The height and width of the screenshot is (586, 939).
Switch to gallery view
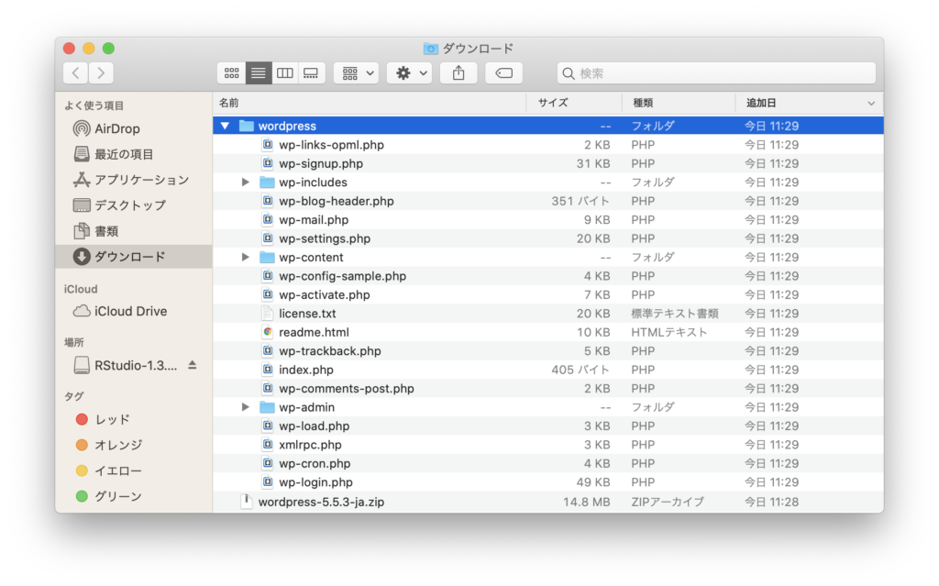click(x=310, y=72)
